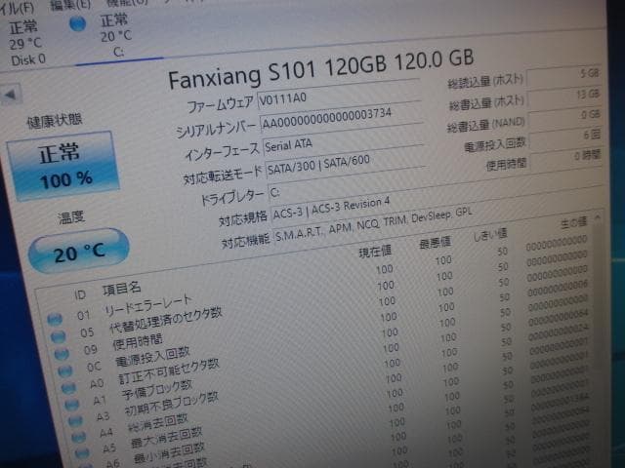This screenshot has width=625, height=468.
Task: Click the previous disk arrow button
Action: 9,95
